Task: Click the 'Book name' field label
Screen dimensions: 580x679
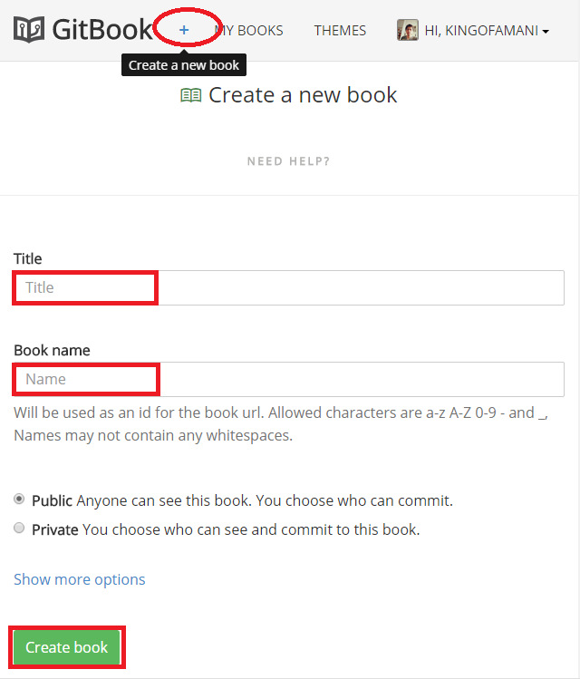Action: pos(52,350)
